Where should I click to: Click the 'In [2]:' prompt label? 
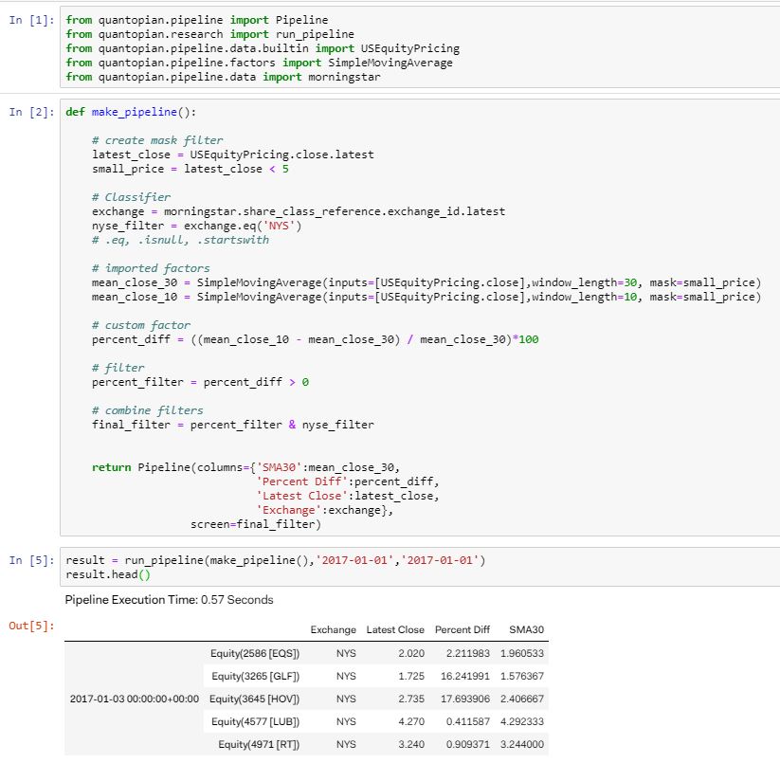[31, 112]
